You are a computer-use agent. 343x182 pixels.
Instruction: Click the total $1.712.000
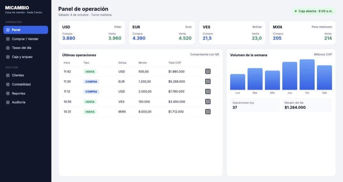pos(176,112)
